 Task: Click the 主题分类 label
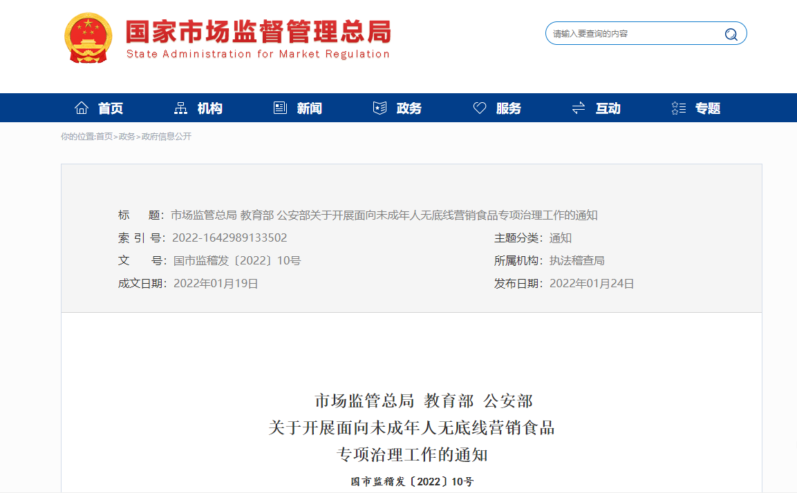518,238
